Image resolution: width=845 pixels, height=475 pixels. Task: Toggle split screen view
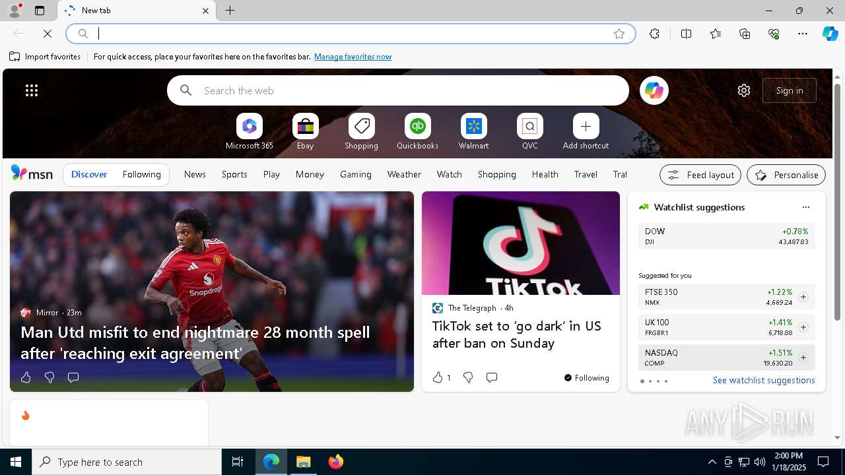[686, 34]
